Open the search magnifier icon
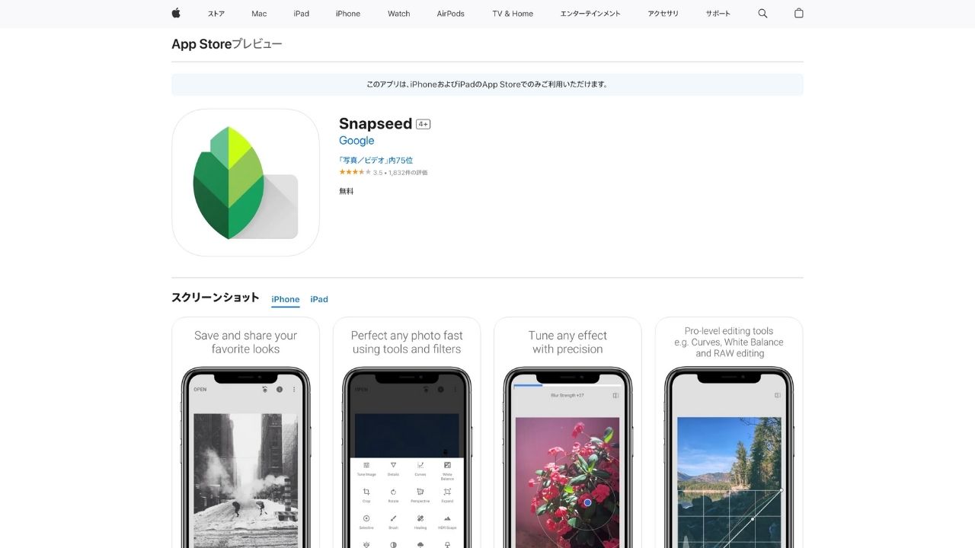The image size is (975, 548). pos(762,14)
